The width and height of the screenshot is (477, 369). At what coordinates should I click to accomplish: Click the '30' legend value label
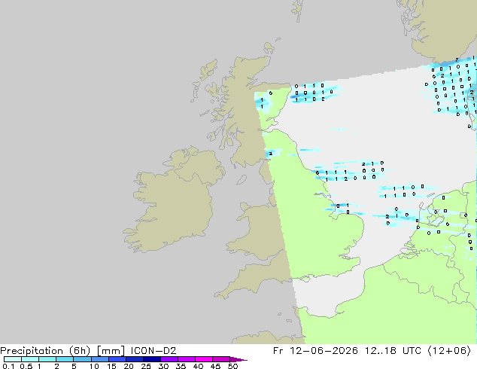pos(163,366)
